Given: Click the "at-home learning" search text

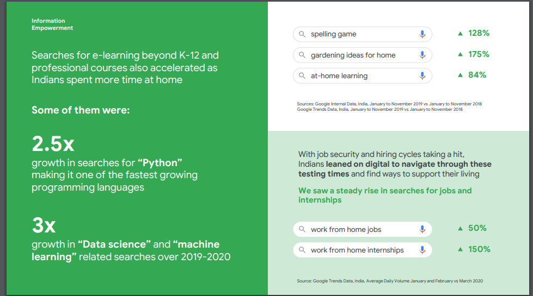Looking at the screenshot, I should tap(339, 76).
